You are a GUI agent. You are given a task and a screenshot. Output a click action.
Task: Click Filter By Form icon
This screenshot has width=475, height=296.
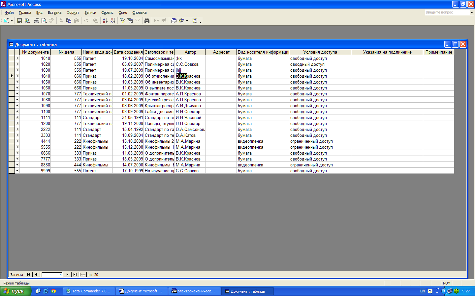[x=130, y=21]
